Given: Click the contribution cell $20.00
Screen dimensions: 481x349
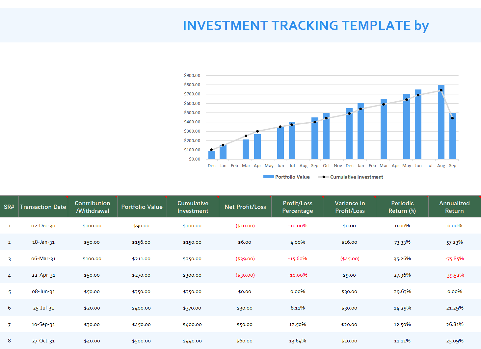Looking at the screenshot, I should pyautogui.click(x=92, y=308).
